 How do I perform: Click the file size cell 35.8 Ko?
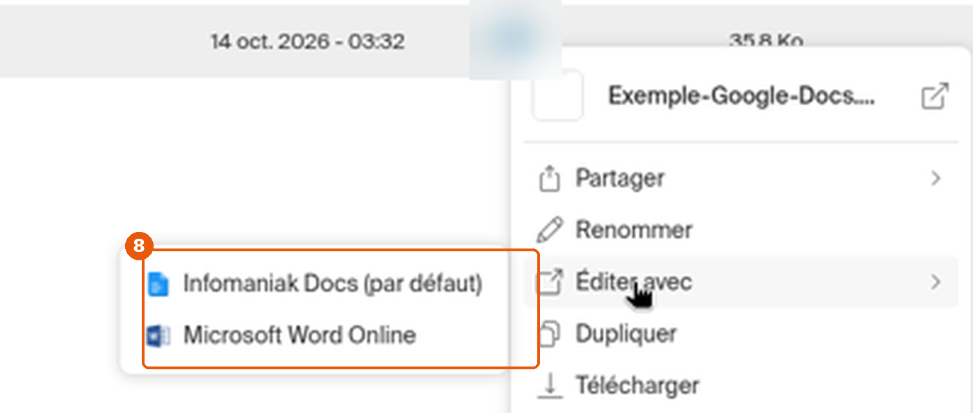click(766, 40)
